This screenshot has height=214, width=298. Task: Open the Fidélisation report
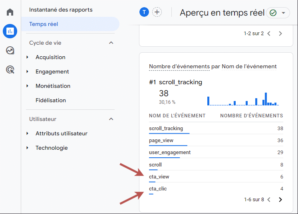(51, 100)
